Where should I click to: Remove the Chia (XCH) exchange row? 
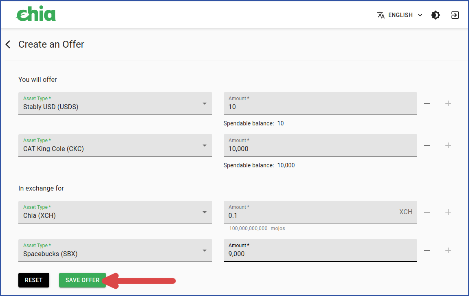(x=427, y=212)
